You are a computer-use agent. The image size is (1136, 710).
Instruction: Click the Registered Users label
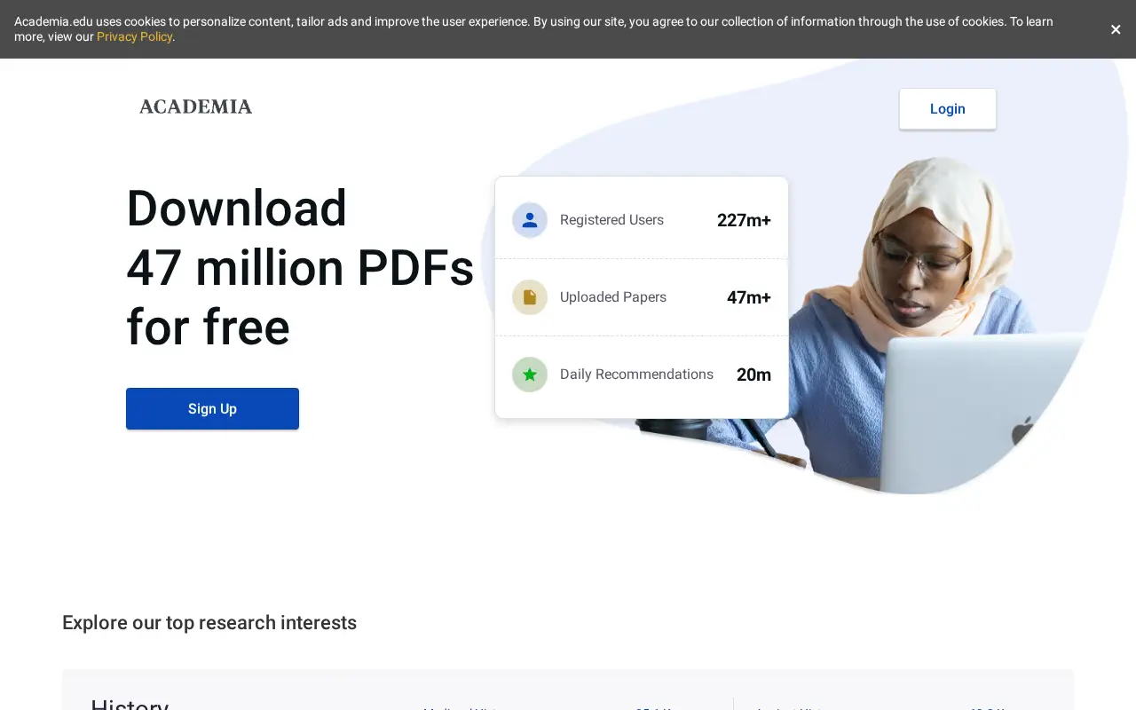point(611,220)
